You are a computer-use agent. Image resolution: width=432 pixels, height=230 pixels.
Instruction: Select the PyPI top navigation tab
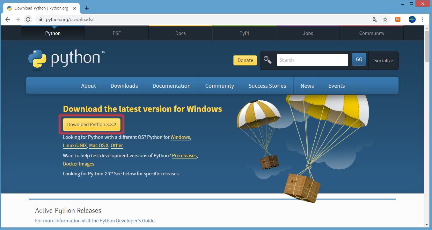[244, 33]
